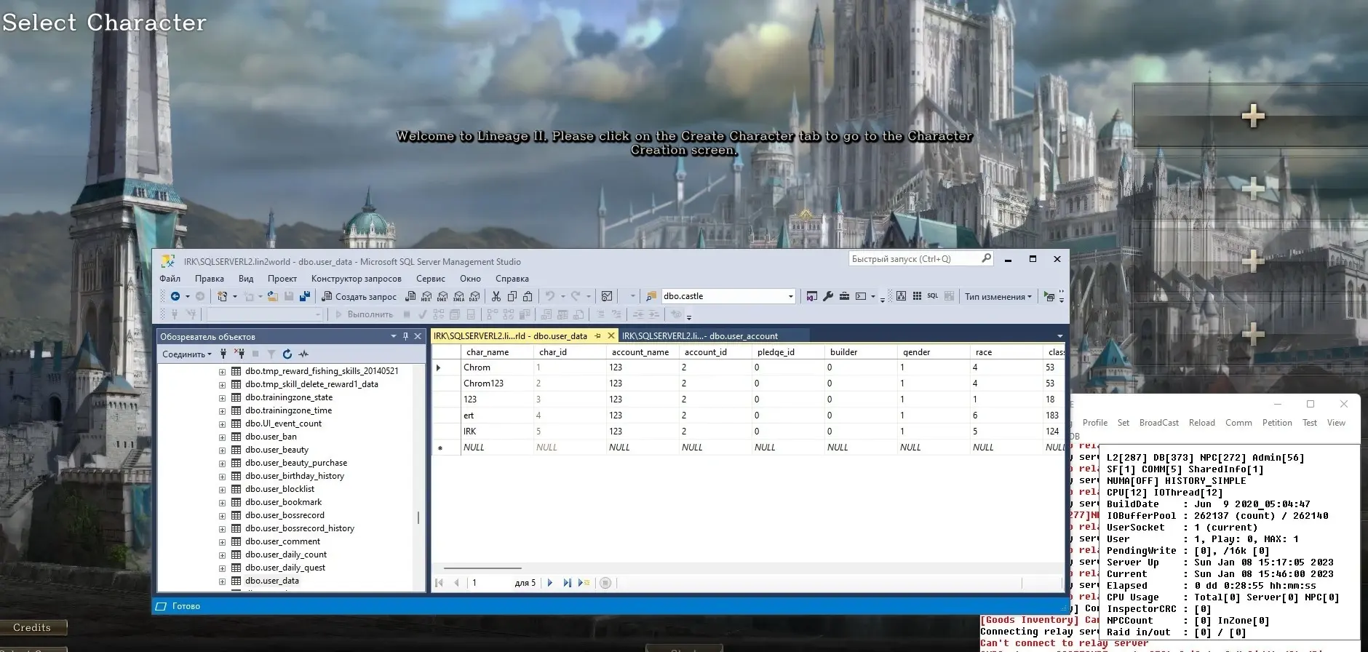The height and width of the screenshot is (652, 1368).
Task: Show the Diagram pane icon
Action: pyautogui.click(x=901, y=296)
